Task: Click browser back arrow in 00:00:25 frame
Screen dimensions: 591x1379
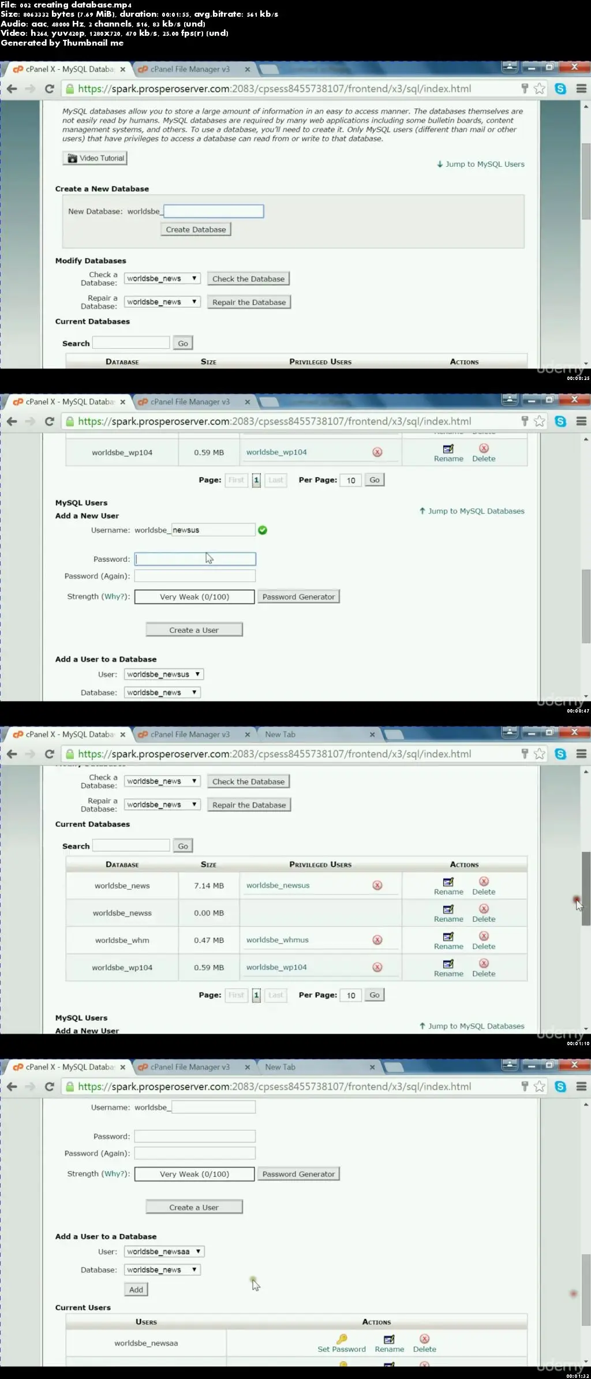Action: click(x=12, y=89)
